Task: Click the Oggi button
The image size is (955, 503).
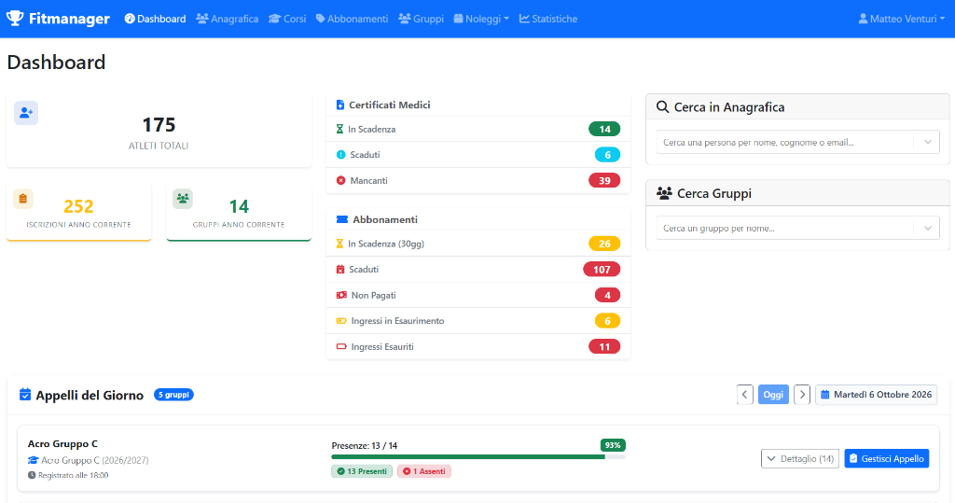Action: point(773,395)
